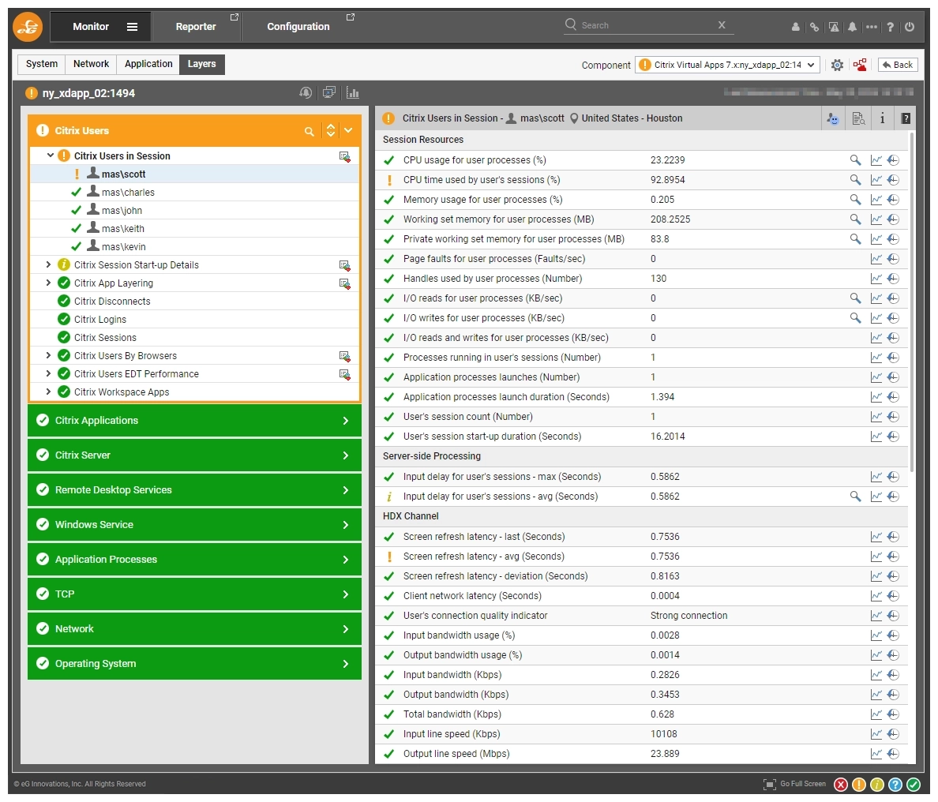Open the detail icon for Citrix Users EDT Performance
This screenshot has height=802, width=938.
pos(344,374)
